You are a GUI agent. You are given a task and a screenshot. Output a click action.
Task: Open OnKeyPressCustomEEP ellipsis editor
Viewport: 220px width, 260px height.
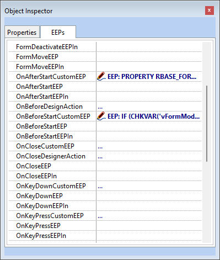pyautogui.click(x=100, y=216)
